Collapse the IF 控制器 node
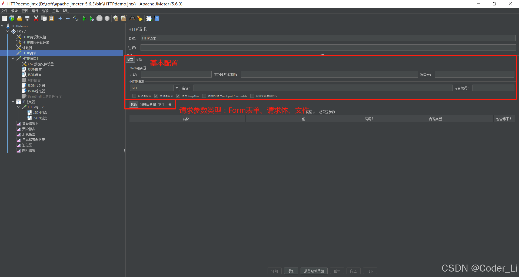This screenshot has width=519, height=277. [13, 102]
